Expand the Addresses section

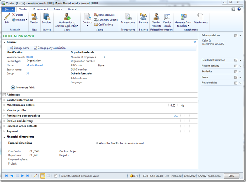tap(4, 95)
